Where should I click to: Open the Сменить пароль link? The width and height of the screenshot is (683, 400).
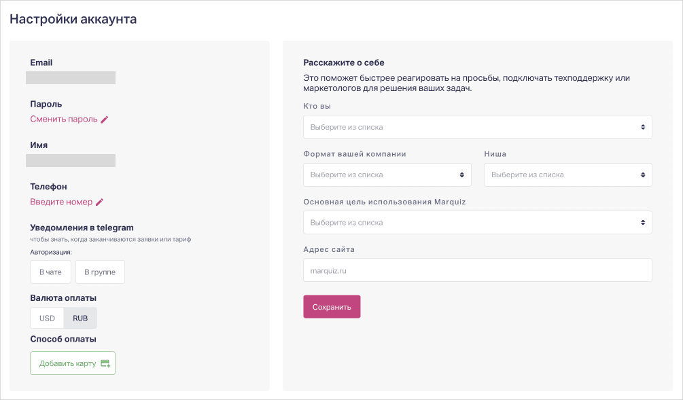click(64, 120)
